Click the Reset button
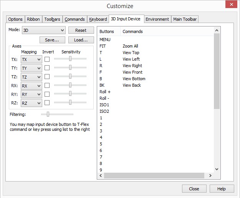Screen dimensions: 240x198 point(81,30)
